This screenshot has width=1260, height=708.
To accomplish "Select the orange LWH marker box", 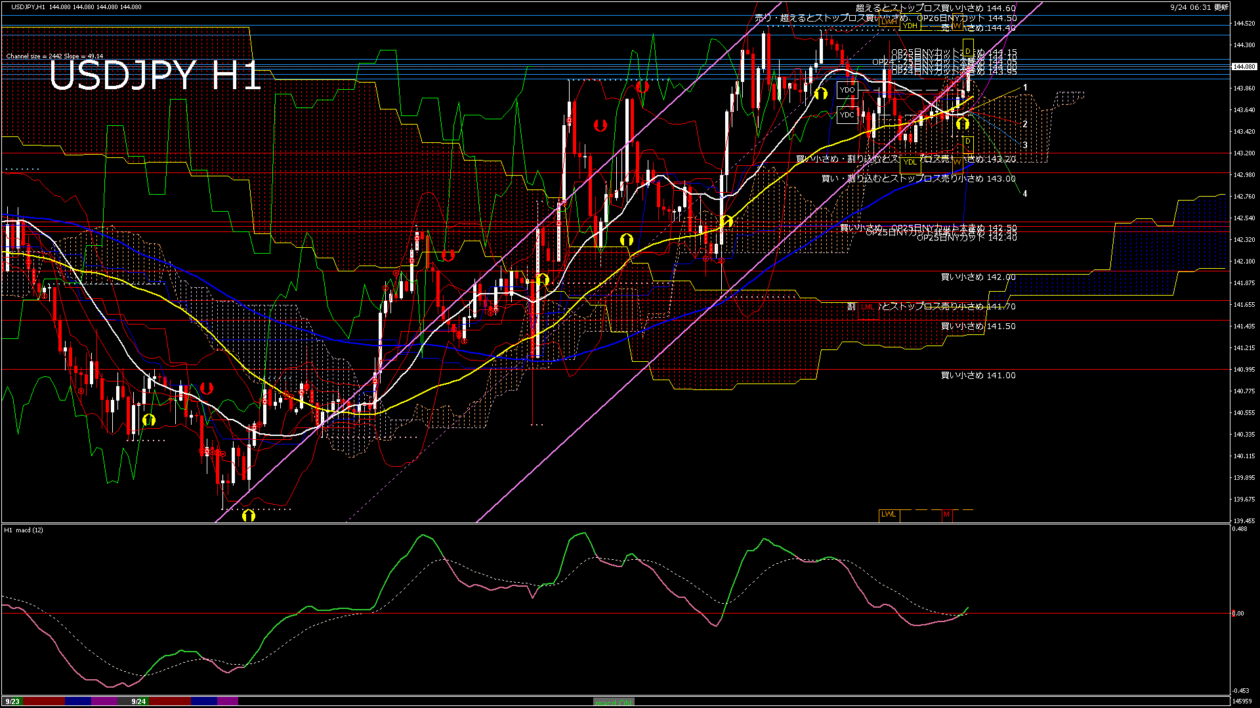I will point(889,22).
